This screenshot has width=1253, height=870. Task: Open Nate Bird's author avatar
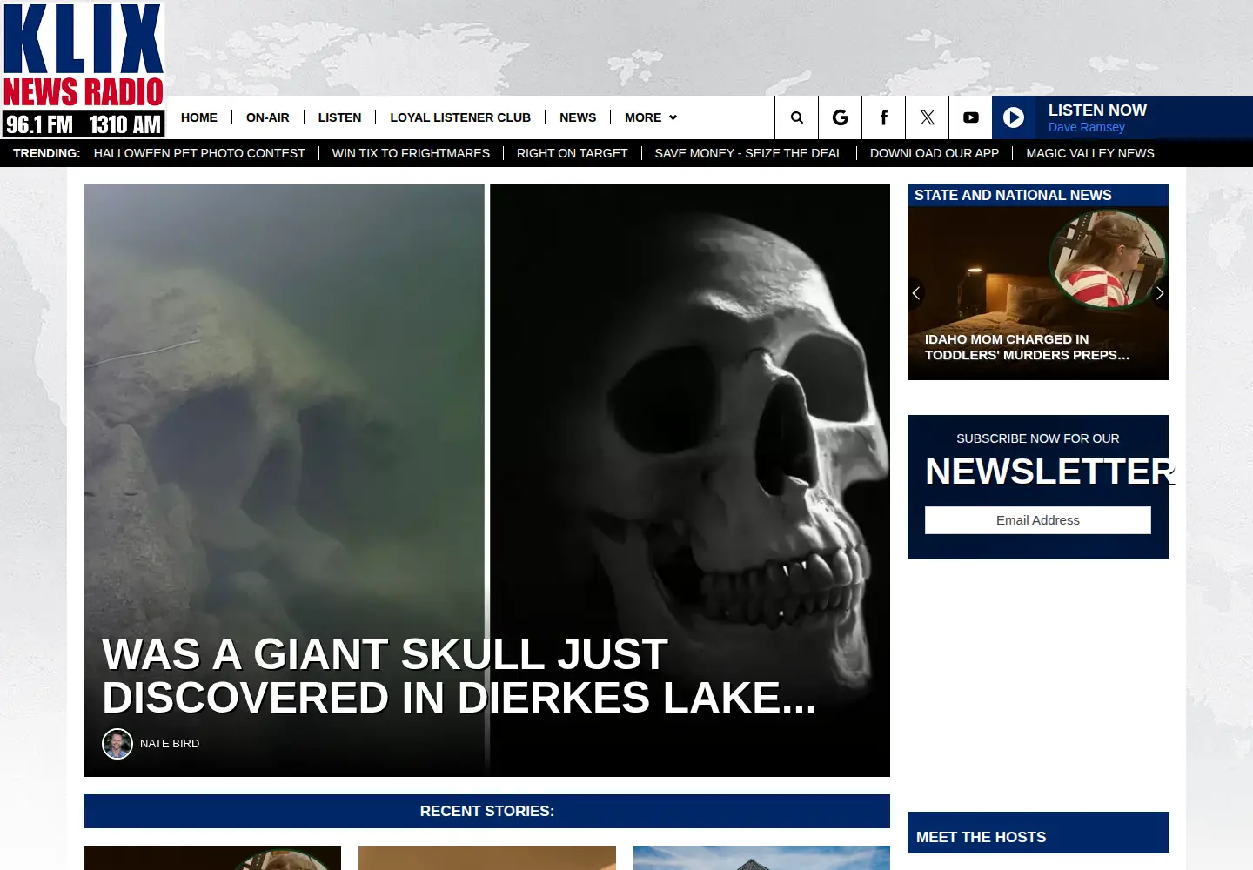point(117,744)
